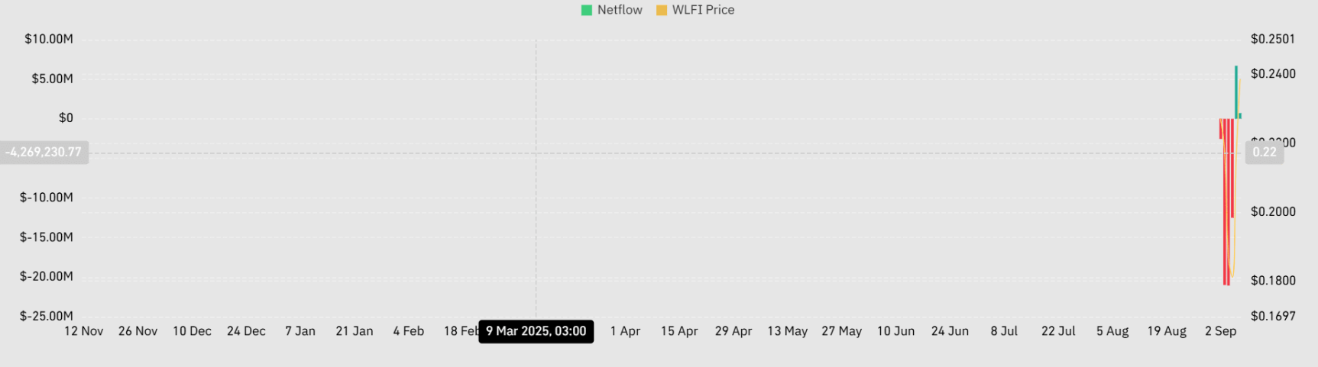This screenshot has height=367, width=1318.
Task: Click the 1 Apr date tick
Action: click(x=625, y=331)
